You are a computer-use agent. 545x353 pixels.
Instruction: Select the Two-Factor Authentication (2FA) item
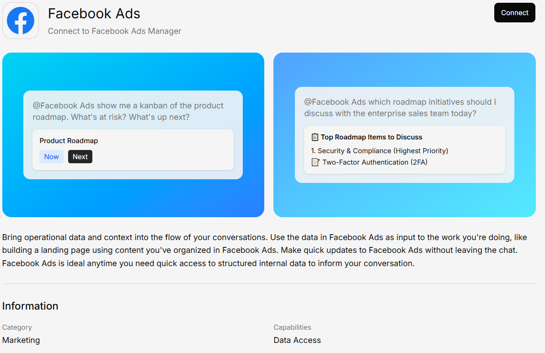click(x=374, y=162)
